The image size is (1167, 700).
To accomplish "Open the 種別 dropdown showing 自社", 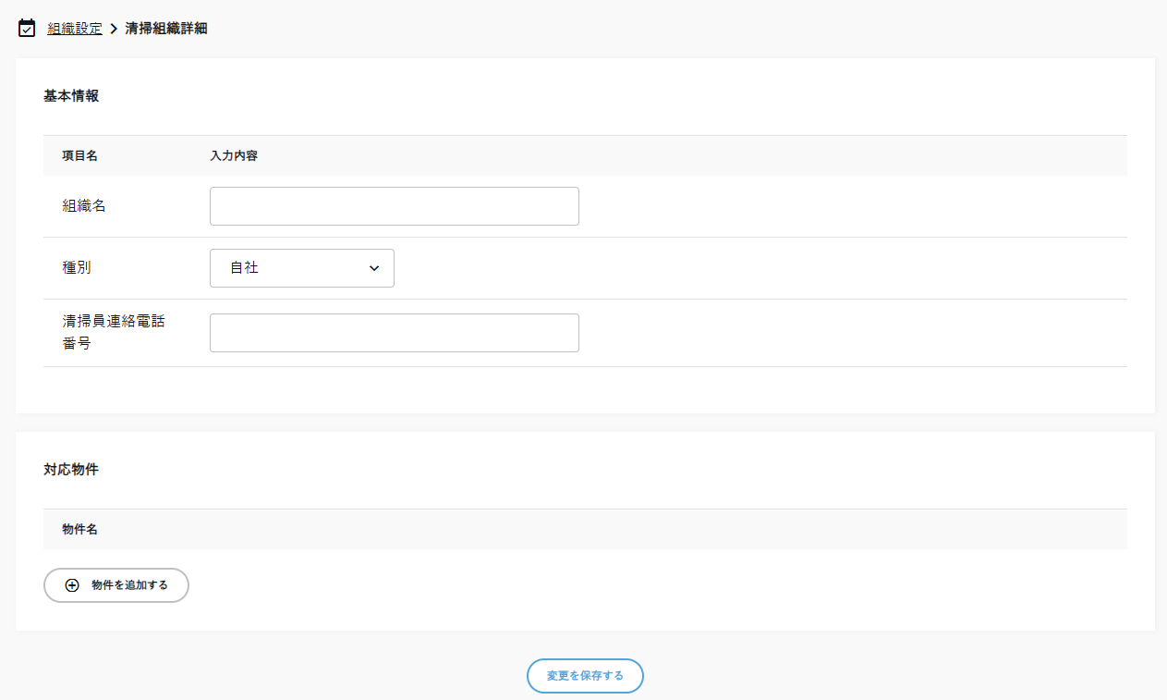I will click(x=301, y=268).
